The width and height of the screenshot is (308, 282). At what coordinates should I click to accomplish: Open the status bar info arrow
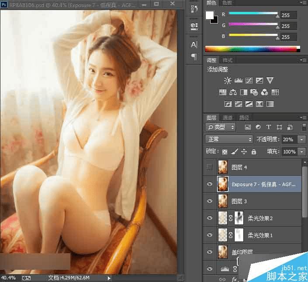[109, 278]
